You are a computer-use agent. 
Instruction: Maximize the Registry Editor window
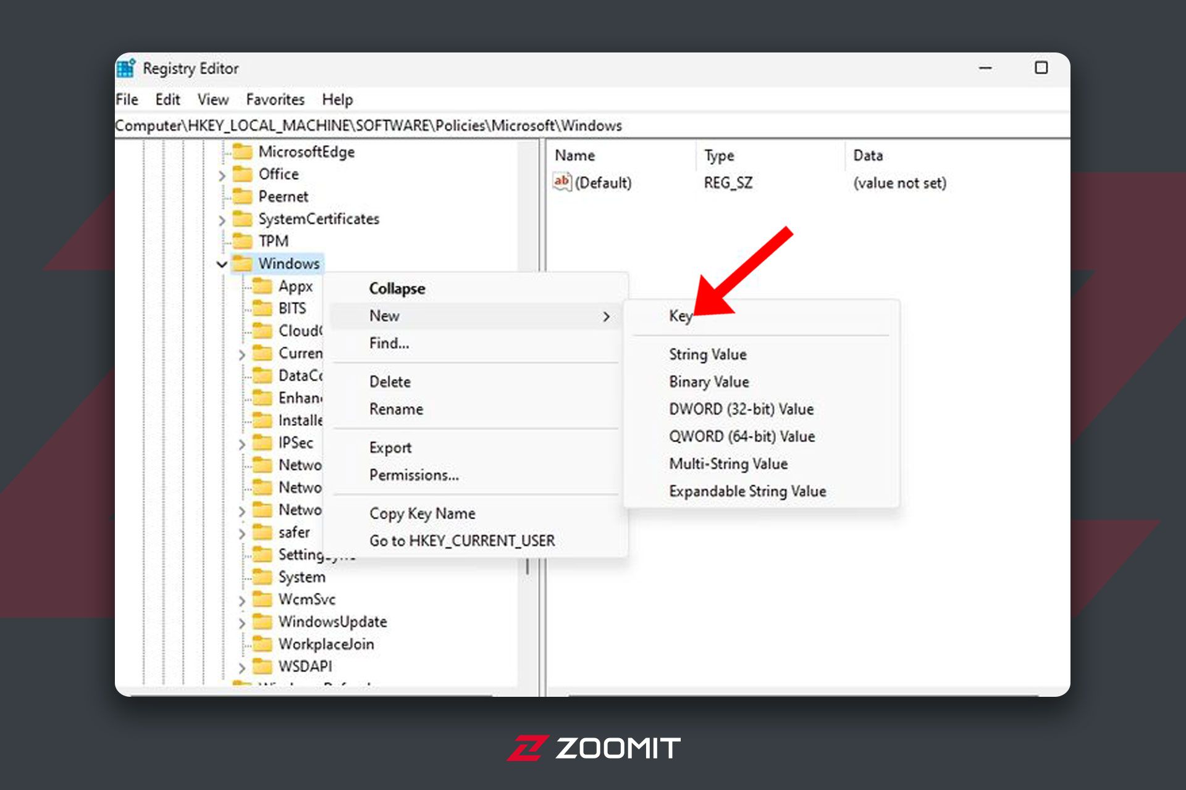click(x=1041, y=68)
